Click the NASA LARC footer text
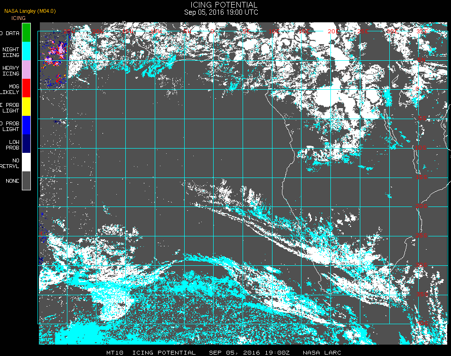Screen dimensions: 451x356 (x=322, y=353)
